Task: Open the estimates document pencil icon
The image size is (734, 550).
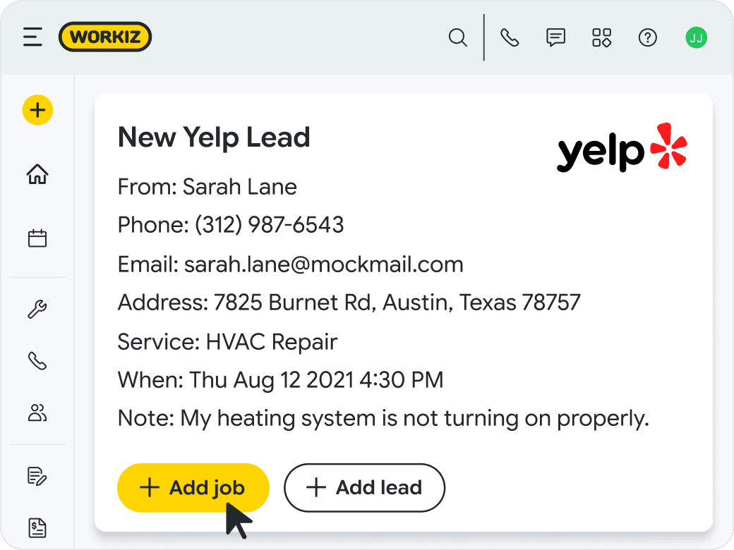Action: pyautogui.click(x=37, y=476)
